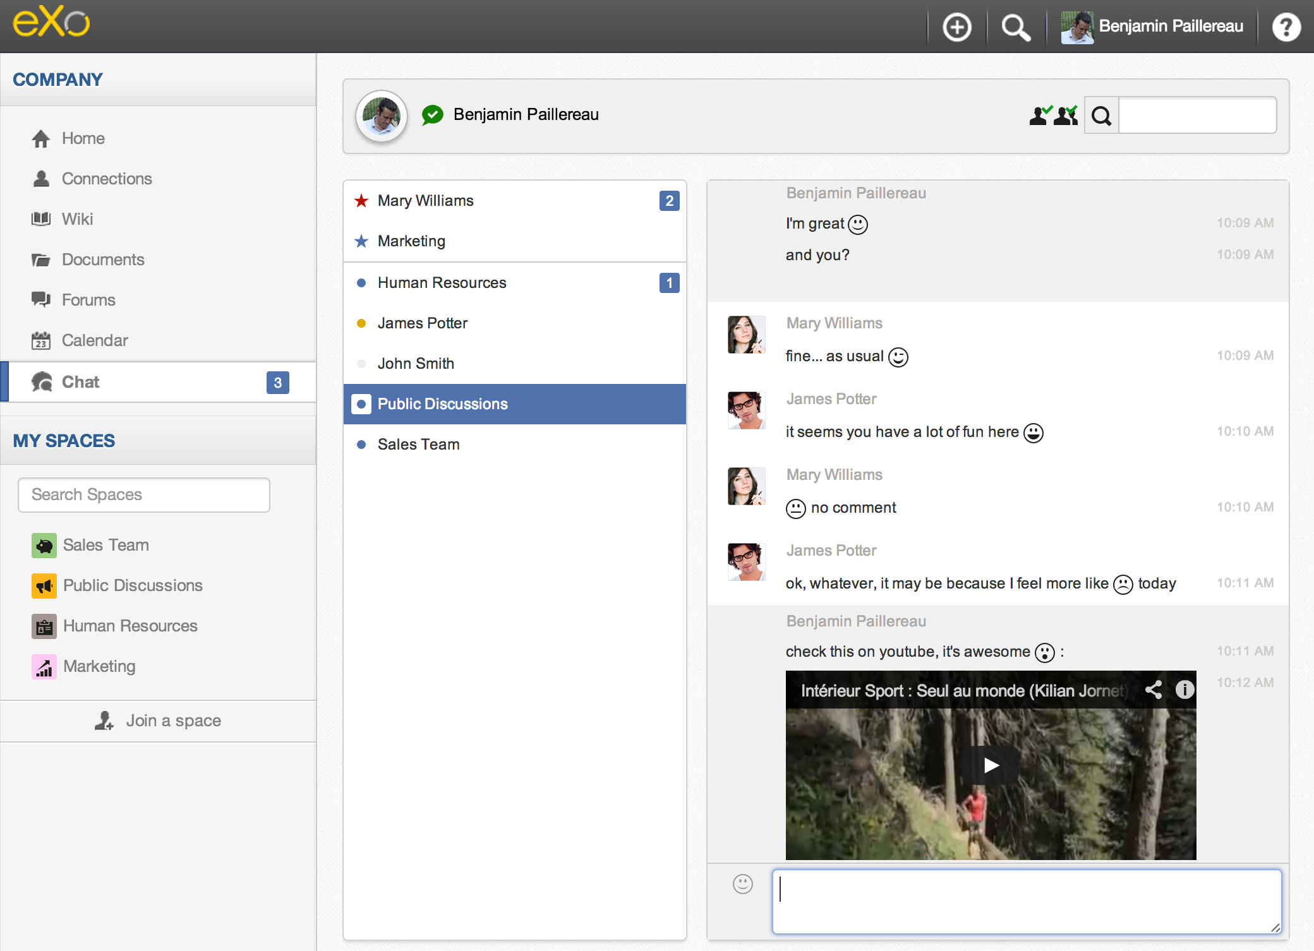Viewport: 1314px width, 951px height.
Task: Click the video info icon
Action: [1184, 690]
